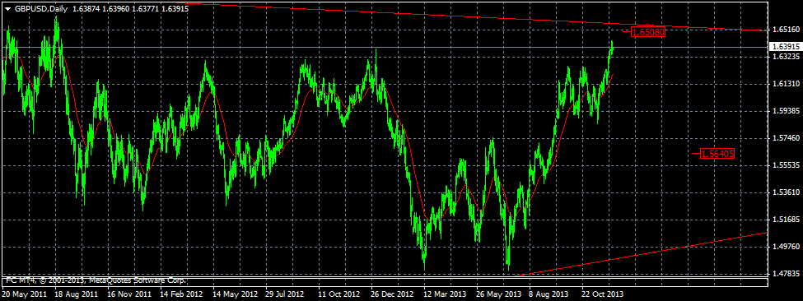Image resolution: width=803 pixels, height=301 pixels.
Task: Click the 20 May 2011 date label
Action: coord(25,294)
